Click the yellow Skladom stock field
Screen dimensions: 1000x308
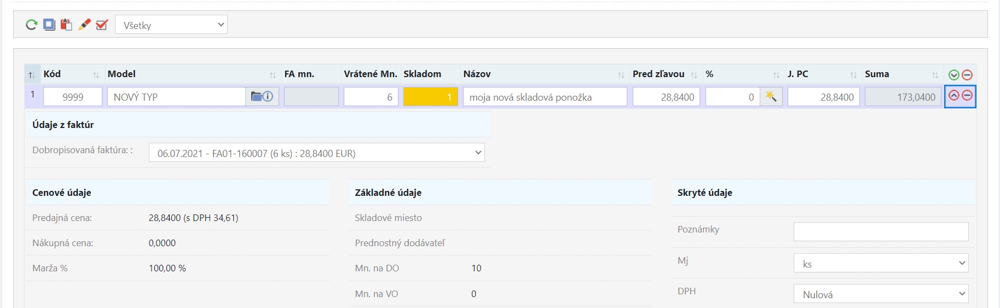pos(431,97)
